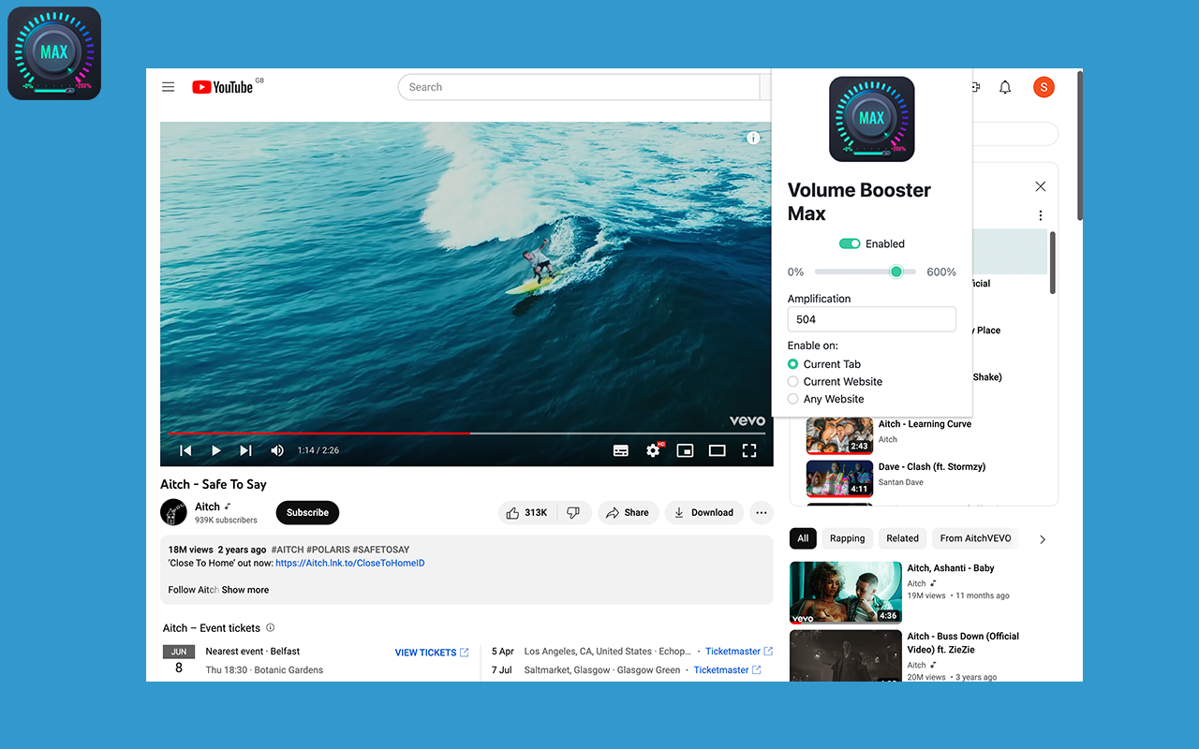Click the Amplification value field
Viewport: 1199px width, 749px height.
[871, 319]
